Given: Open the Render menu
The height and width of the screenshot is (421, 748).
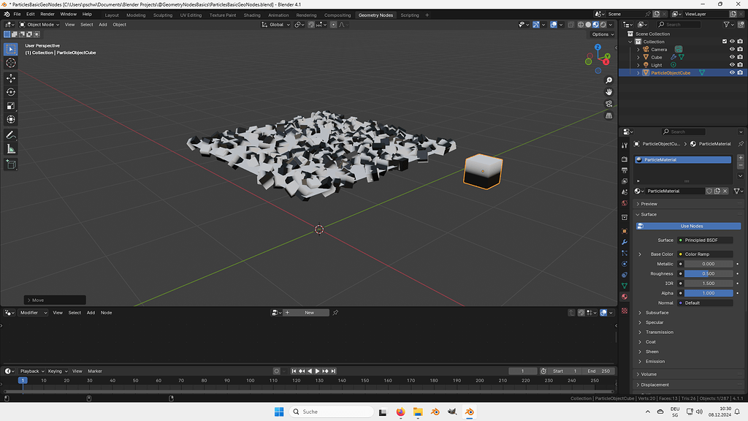Looking at the screenshot, I should (x=47, y=15).
